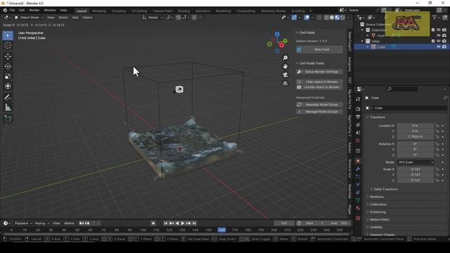Open the Modifiers wrench properties tab
This screenshot has height=253, width=450.
(358, 169)
